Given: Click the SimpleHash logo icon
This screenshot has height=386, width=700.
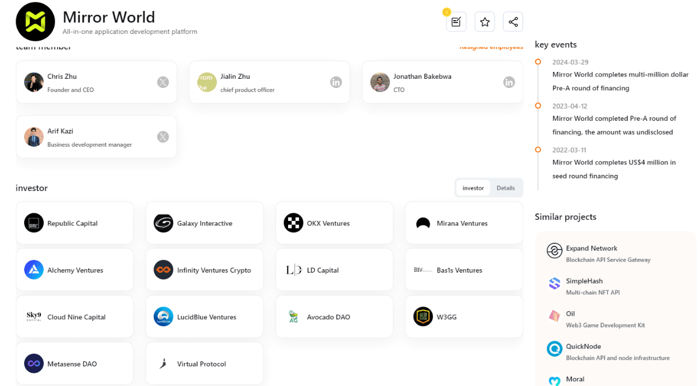Looking at the screenshot, I should pos(554,284).
